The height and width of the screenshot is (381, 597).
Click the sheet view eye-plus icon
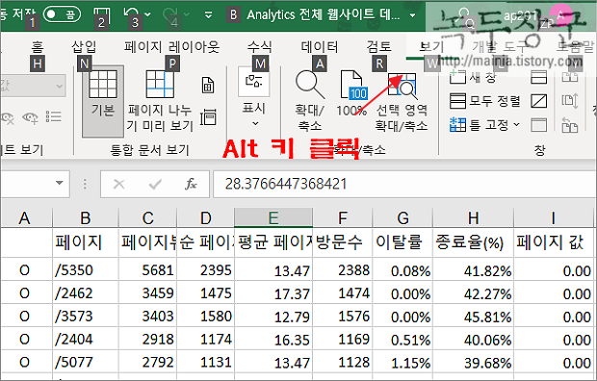31,118
